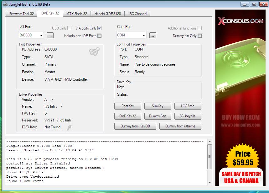269x193 pixels.
Task: Click the "Drive type Un-determined" log line
Action: [x=33, y=176]
